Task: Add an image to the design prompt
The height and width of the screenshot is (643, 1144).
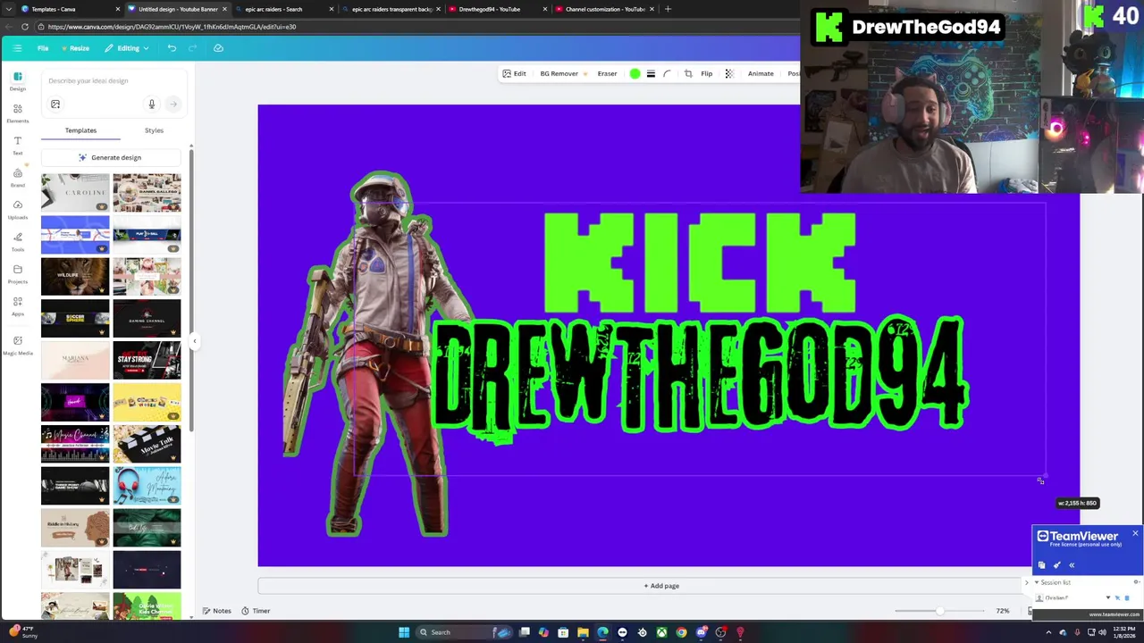Action: (55, 104)
